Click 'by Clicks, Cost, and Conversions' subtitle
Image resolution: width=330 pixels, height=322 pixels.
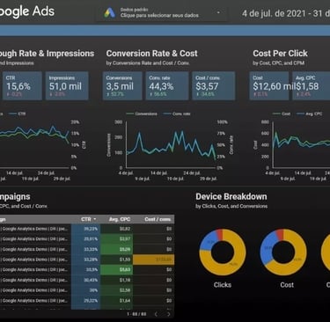(231, 206)
